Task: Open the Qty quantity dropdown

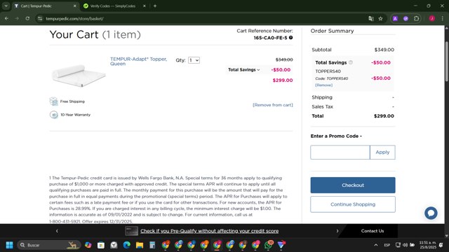Action: pos(194,60)
